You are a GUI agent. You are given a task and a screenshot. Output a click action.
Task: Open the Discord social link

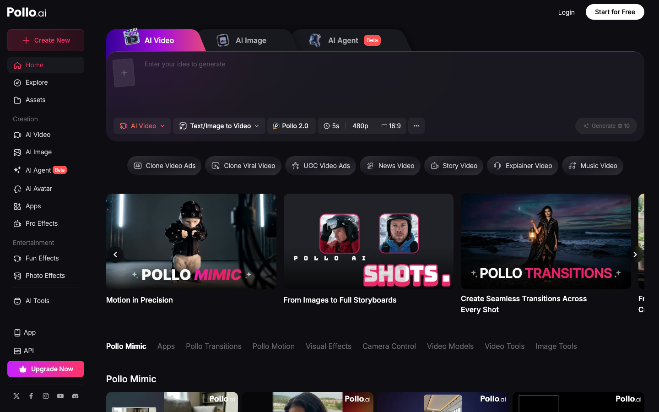(75, 396)
